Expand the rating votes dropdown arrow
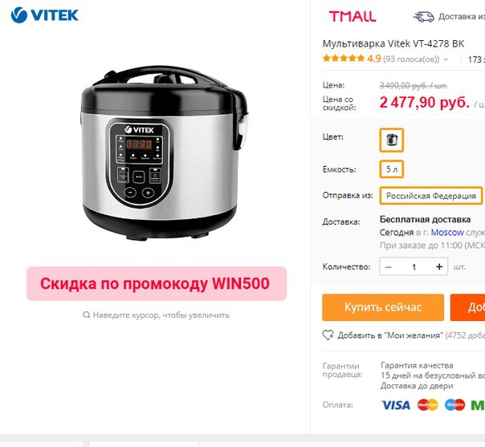This screenshot has height=447, width=485. tap(446, 59)
